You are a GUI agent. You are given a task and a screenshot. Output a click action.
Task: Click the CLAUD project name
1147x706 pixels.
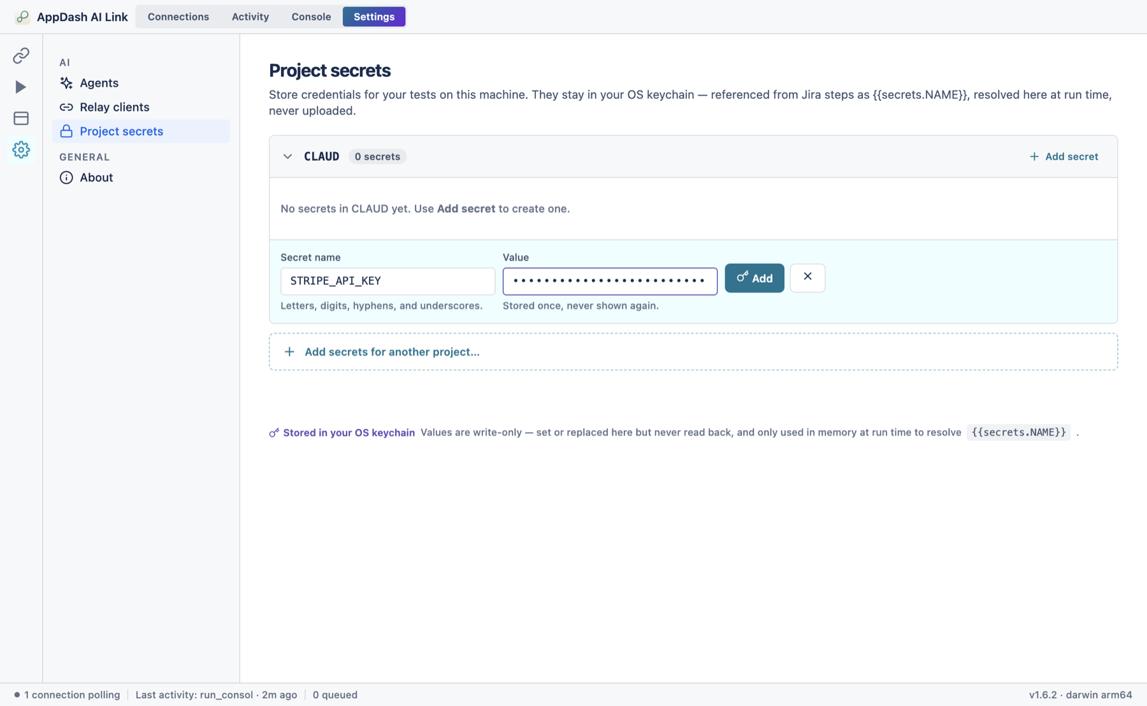click(322, 157)
